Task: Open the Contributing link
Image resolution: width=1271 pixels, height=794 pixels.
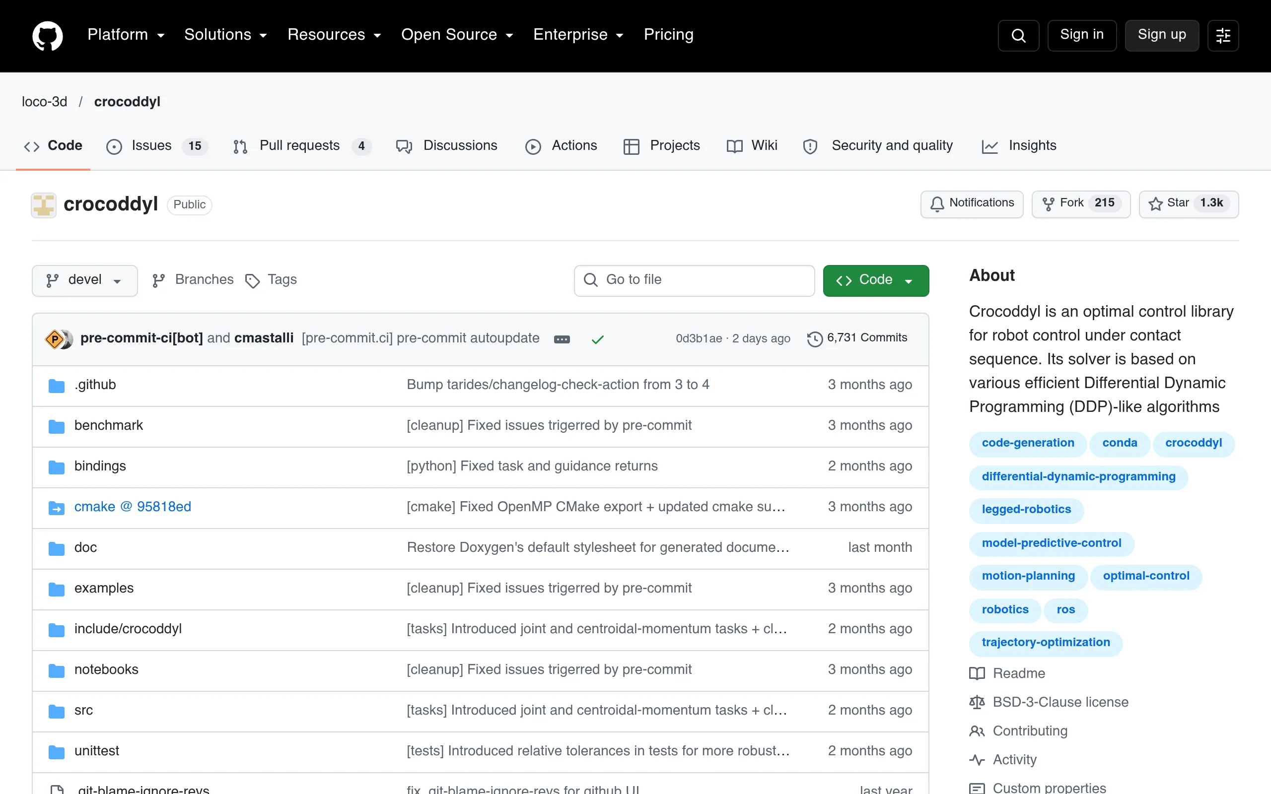Action: (1018, 731)
